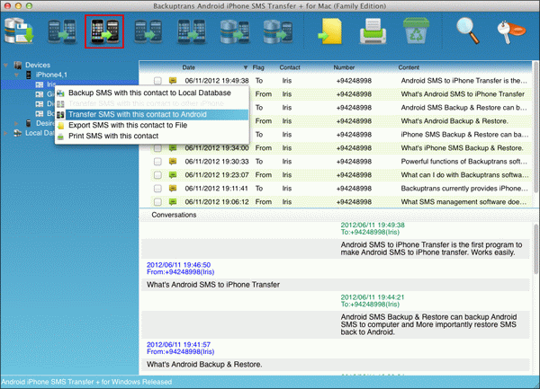Click the message icon in the 19:49:38 row
Screen dimensions: 540x389
tap(173, 81)
